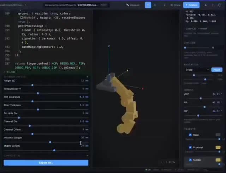Adjust the Explode slider
The width and height of the screenshot is (226, 173).
pos(197,48)
